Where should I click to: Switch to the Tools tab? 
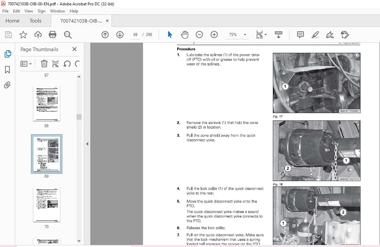coord(35,21)
